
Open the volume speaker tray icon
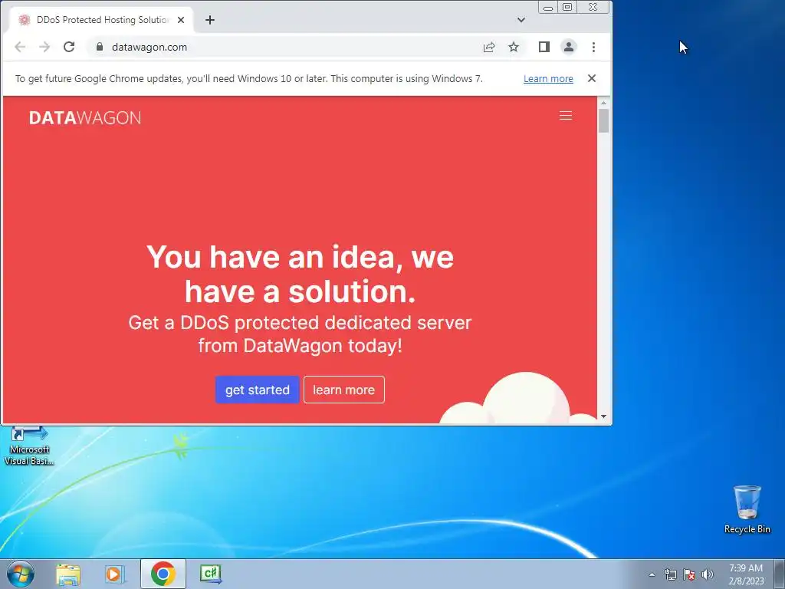tap(708, 574)
